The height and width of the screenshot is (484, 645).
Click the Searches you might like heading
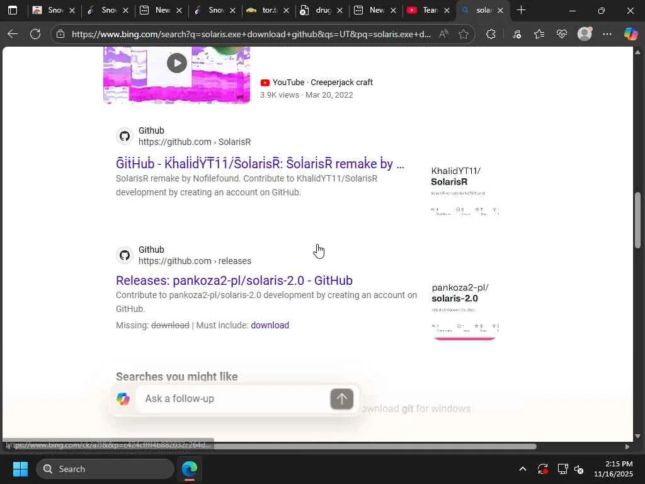(x=177, y=377)
